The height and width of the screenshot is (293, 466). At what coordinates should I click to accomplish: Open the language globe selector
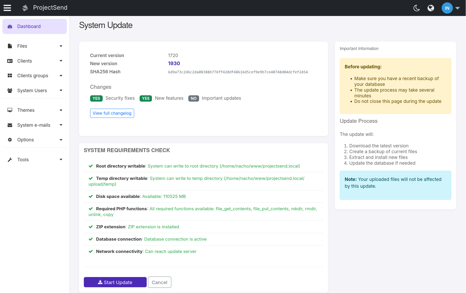coord(431,8)
